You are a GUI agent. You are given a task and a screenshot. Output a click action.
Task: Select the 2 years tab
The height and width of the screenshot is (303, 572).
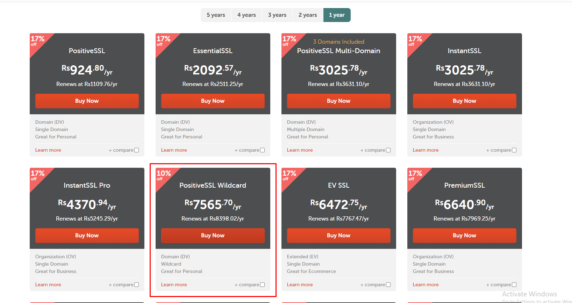(x=308, y=15)
